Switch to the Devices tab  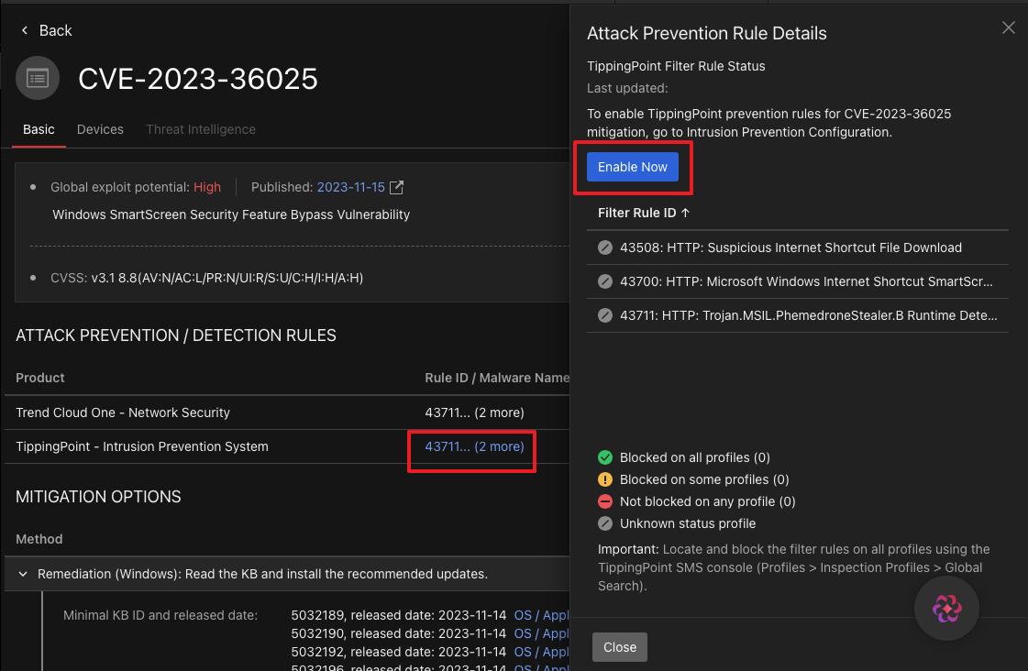100,129
